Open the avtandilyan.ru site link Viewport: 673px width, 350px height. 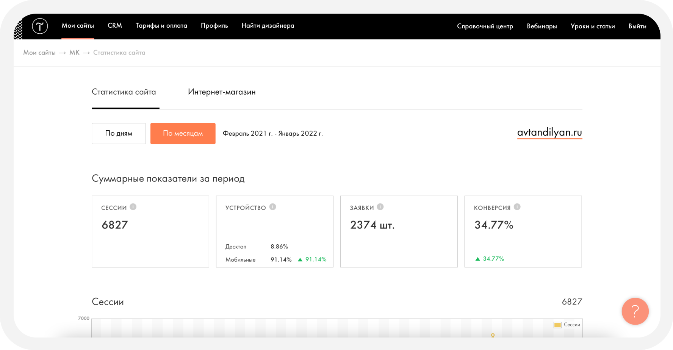coord(549,133)
